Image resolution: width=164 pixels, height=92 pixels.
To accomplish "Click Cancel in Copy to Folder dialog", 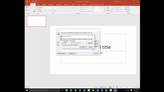I will pos(90,47).
